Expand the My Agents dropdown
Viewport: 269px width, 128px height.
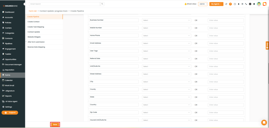point(216,4)
